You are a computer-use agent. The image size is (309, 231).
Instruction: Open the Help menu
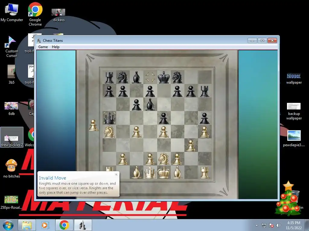click(56, 47)
